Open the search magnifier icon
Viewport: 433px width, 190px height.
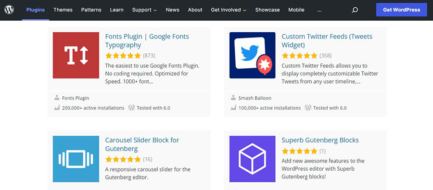(x=355, y=10)
